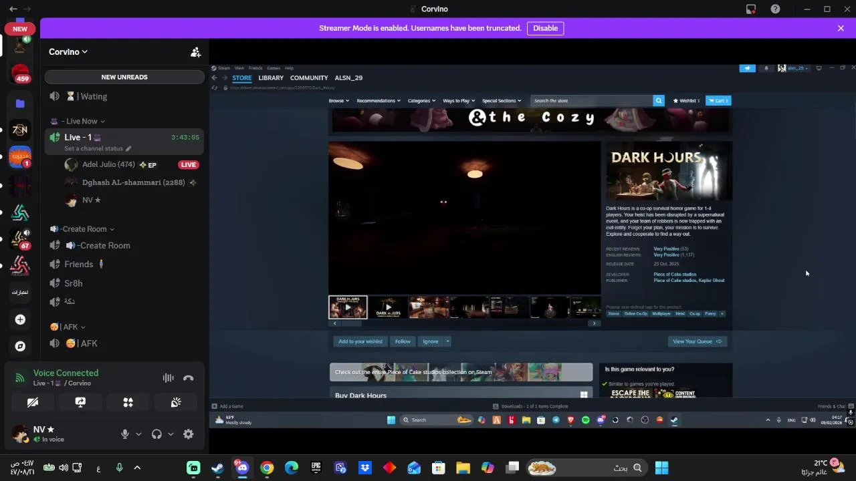856x481 pixels.
Task: Join the Friends voice channel
Action: [124, 264]
